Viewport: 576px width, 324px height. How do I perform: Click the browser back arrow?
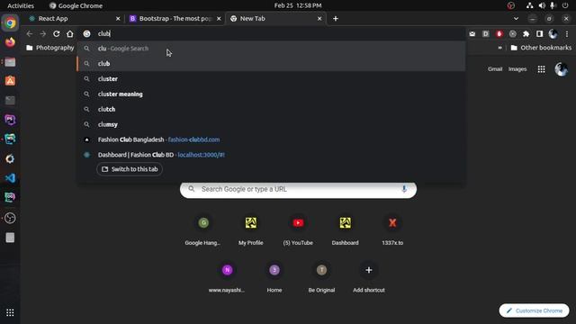pyautogui.click(x=30, y=34)
